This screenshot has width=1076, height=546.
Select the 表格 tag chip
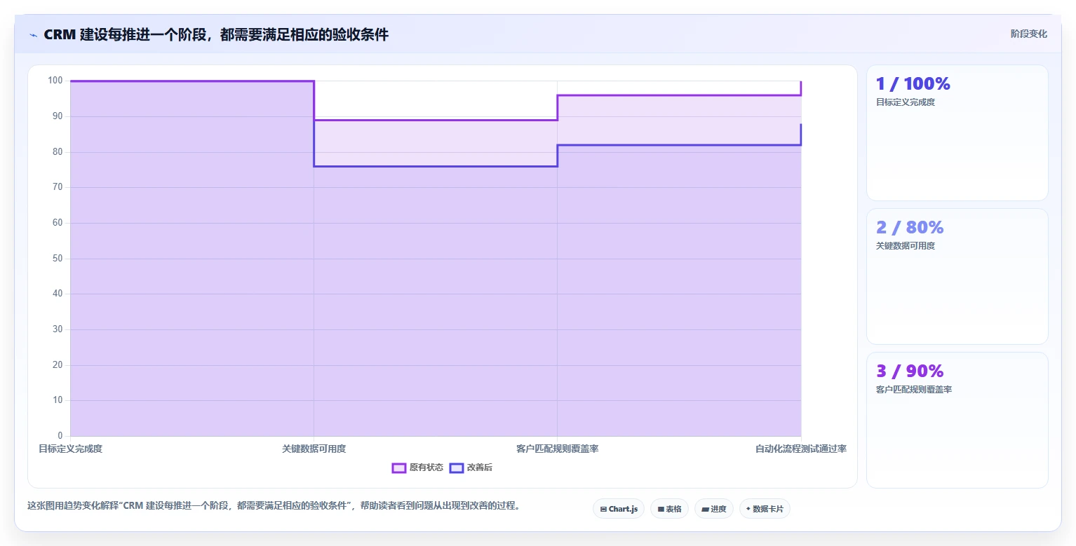[669, 509]
